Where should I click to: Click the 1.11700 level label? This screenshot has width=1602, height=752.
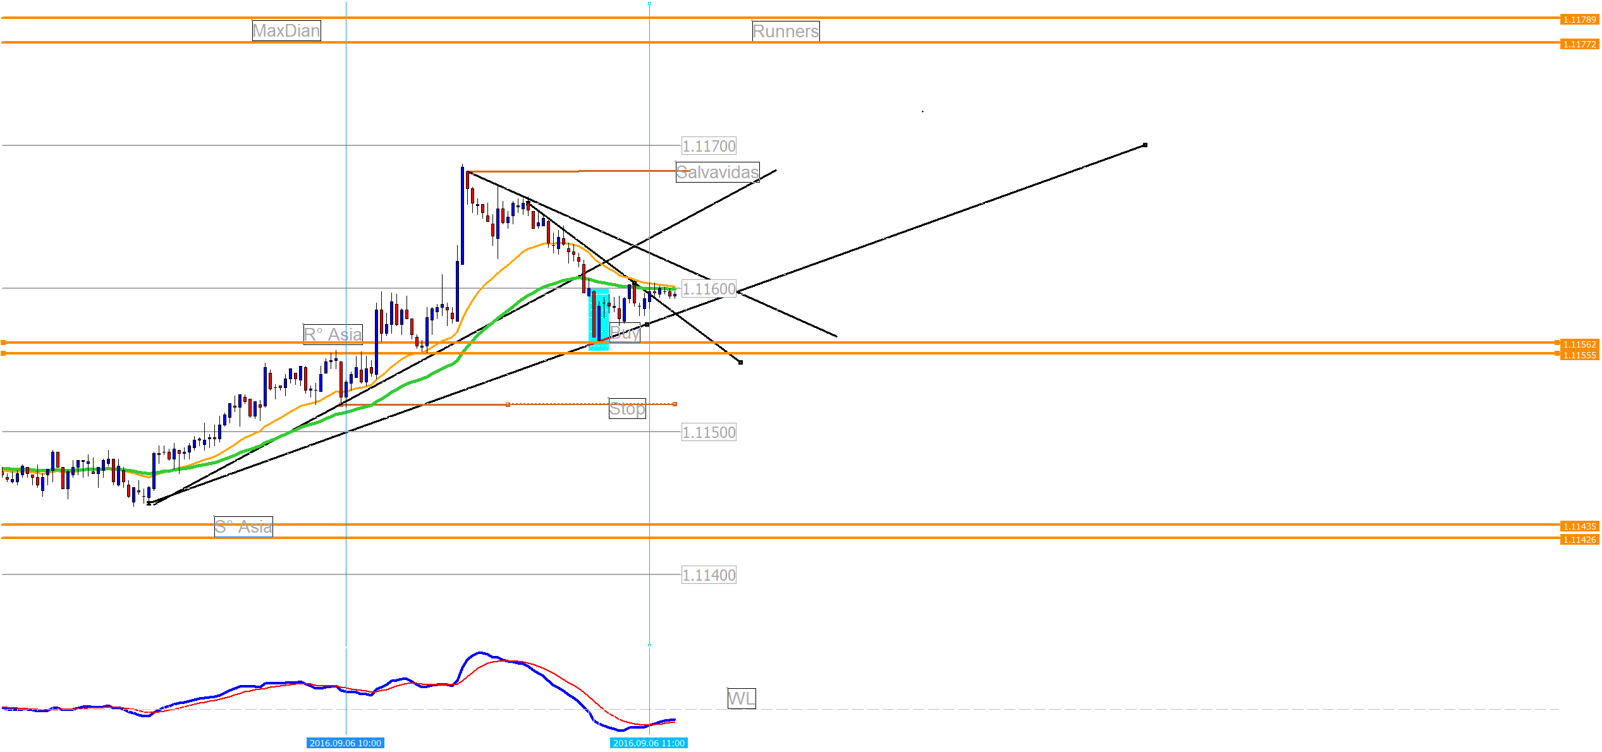pyautogui.click(x=709, y=147)
